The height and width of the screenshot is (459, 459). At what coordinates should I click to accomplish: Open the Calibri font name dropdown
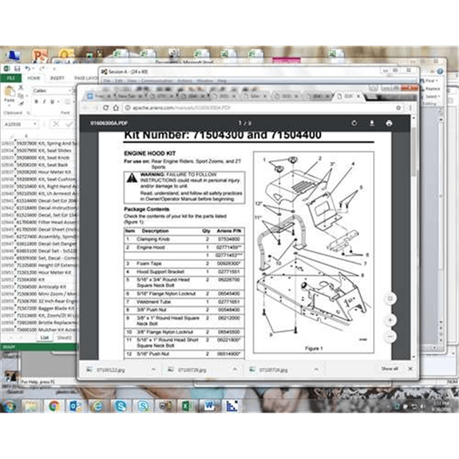tap(69, 91)
